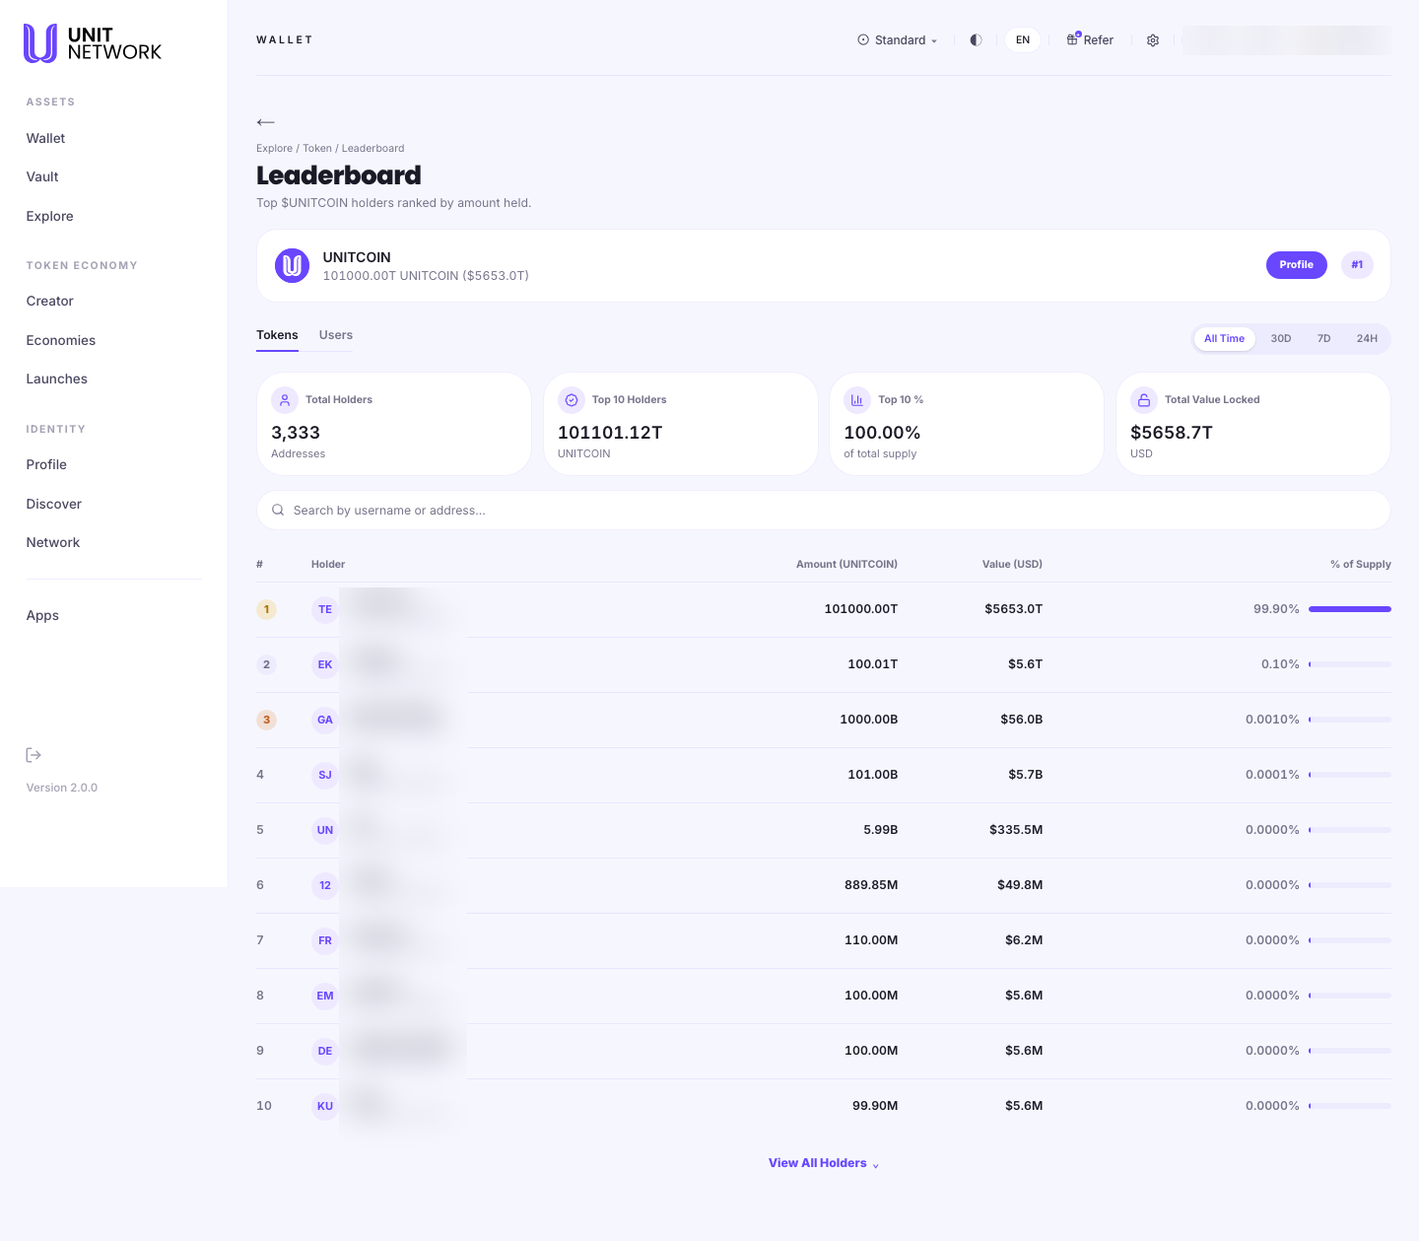Click Total Holders person icon
This screenshot has width=1419, height=1241.
tap(285, 399)
